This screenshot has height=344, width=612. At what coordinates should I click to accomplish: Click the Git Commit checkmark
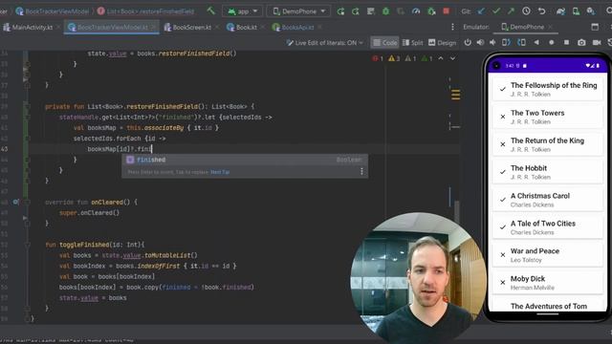(x=495, y=11)
